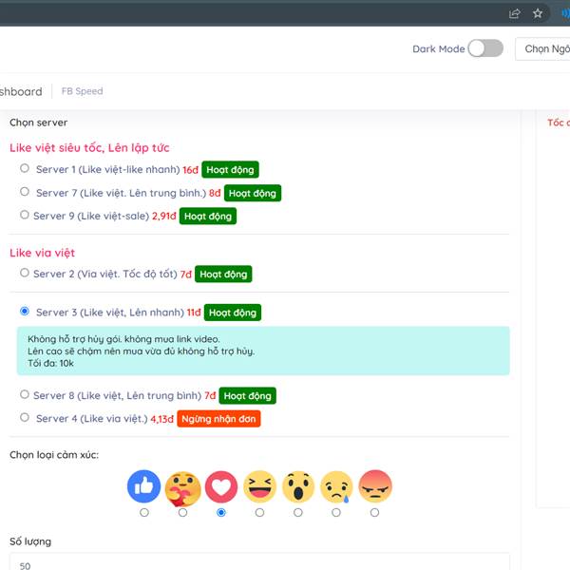
Task: Select Server 8 (Like việt, Lên trung bình) radio
Action: point(25,394)
